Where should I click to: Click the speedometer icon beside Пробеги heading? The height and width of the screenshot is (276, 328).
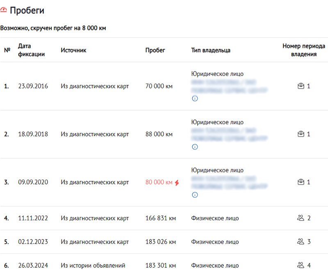coord(4,10)
